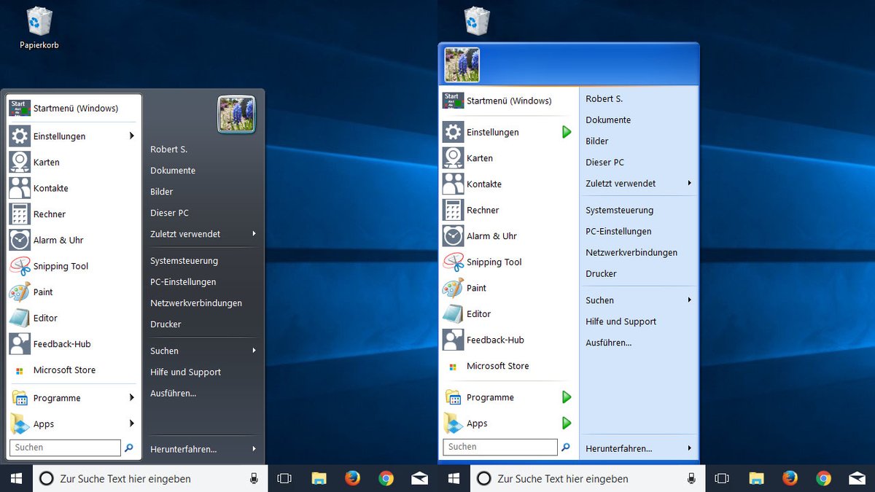875x492 pixels.
Task: Expand the Apps submenu arrow
Action: (x=133, y=423)
